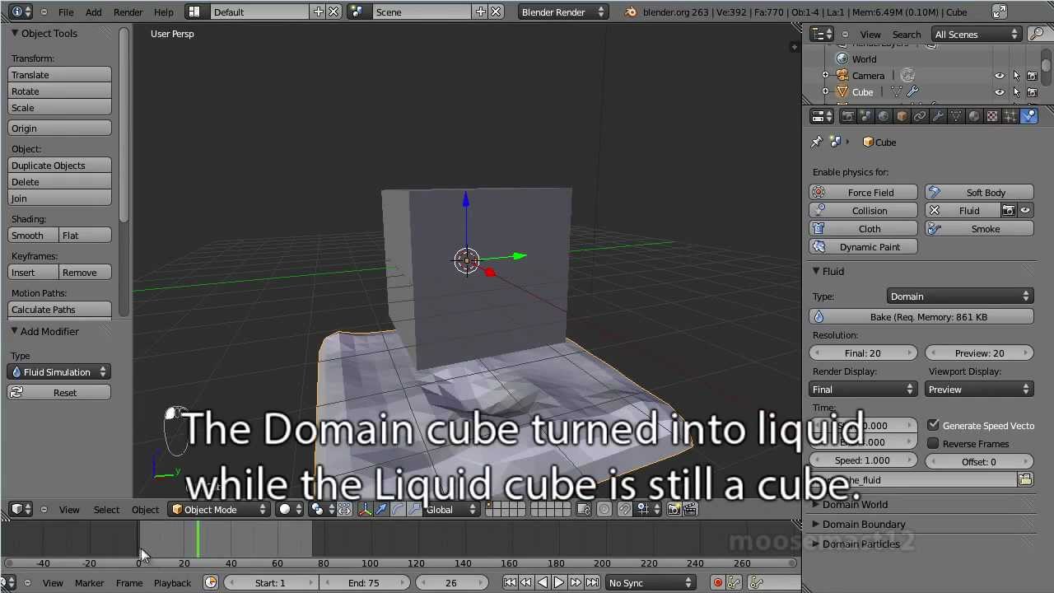Click the Duplicate Objects button
The image size is (1054, 593).
[59, 166]
